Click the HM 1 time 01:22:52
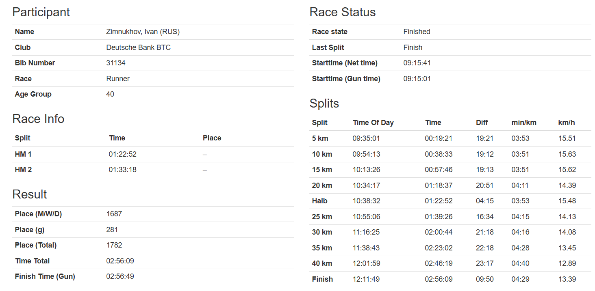595x291 pixels. (122, 154)
